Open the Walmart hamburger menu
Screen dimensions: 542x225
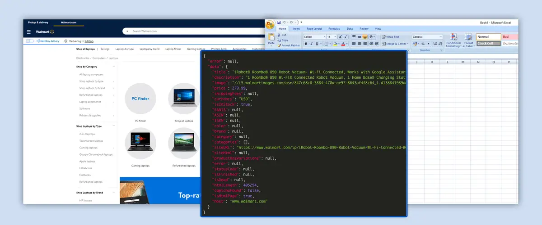point(28,32)
